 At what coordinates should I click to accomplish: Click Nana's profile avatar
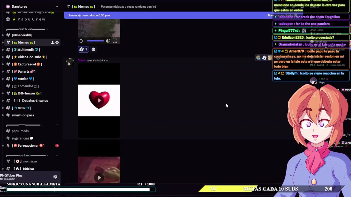[x=70, y=63]
